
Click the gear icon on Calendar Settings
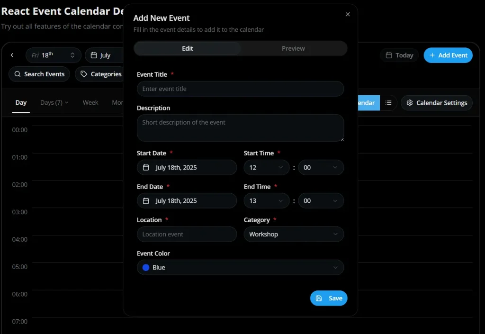(x=410, y=103)
